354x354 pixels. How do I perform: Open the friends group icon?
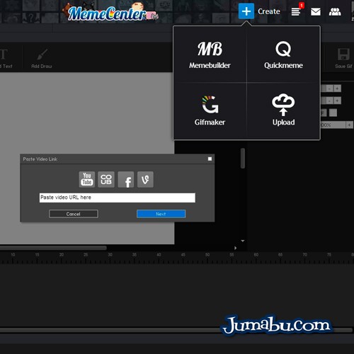tap(335, 11)
